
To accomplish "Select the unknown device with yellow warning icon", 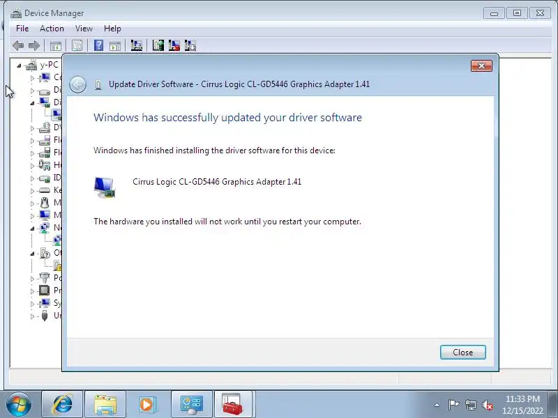I will coord(57,265).
